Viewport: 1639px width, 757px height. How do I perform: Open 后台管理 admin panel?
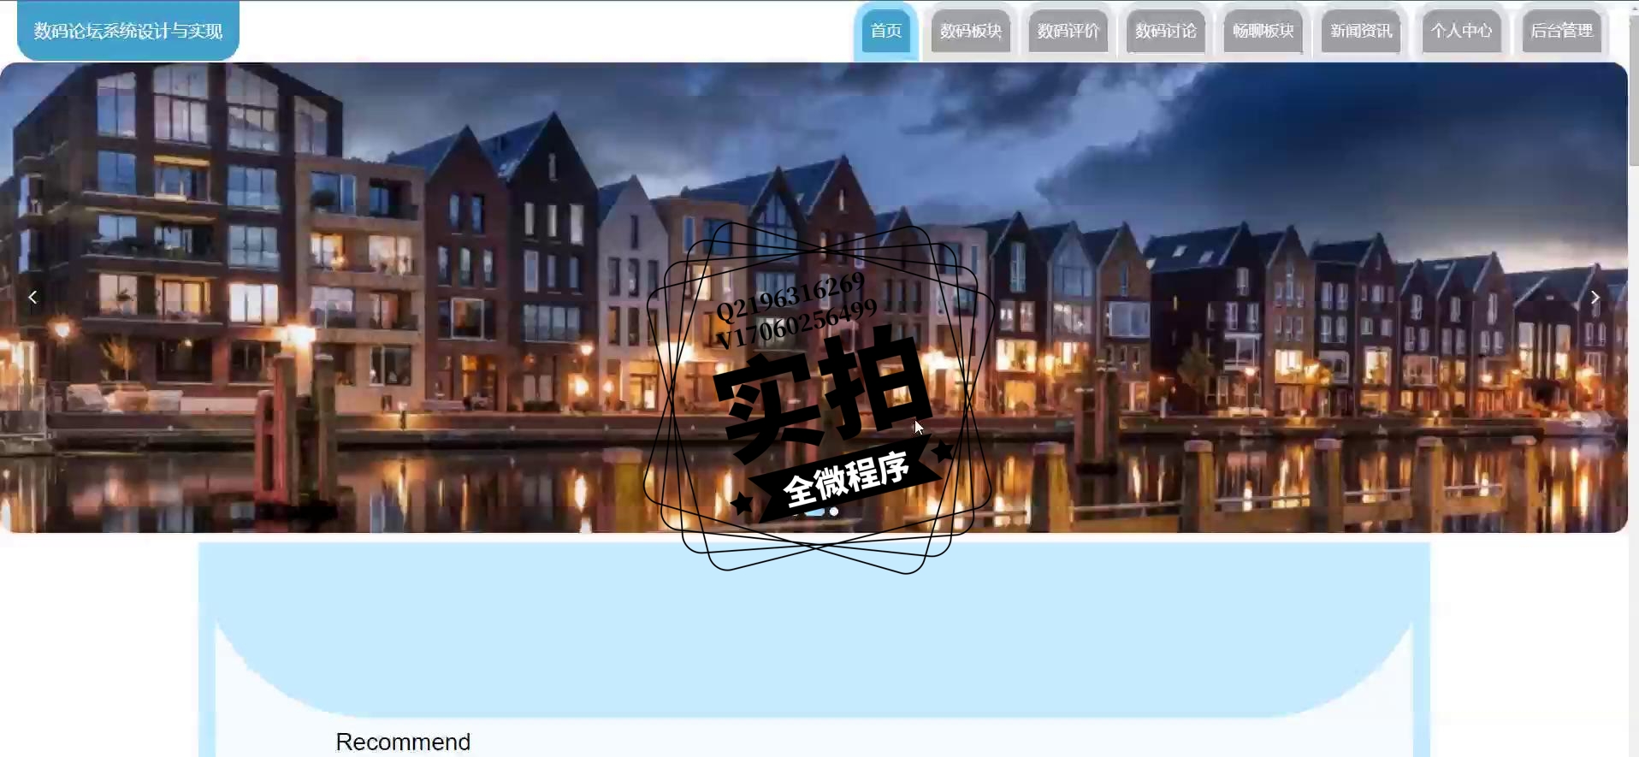1562,31
